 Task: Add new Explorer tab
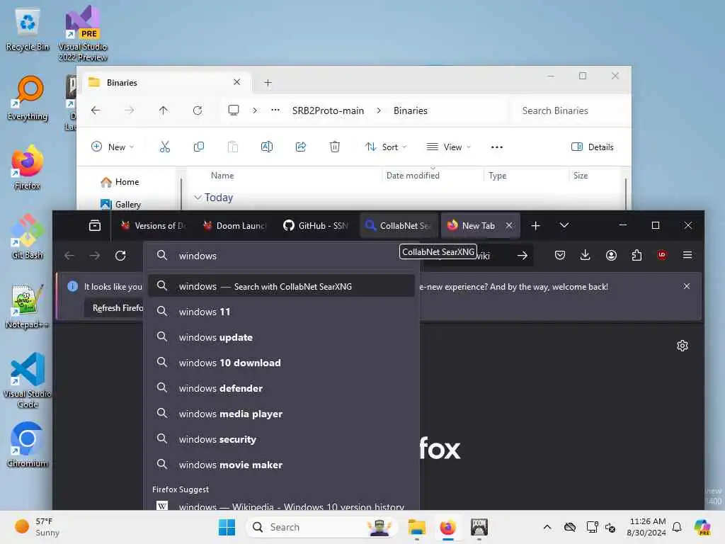coord(268,83)
